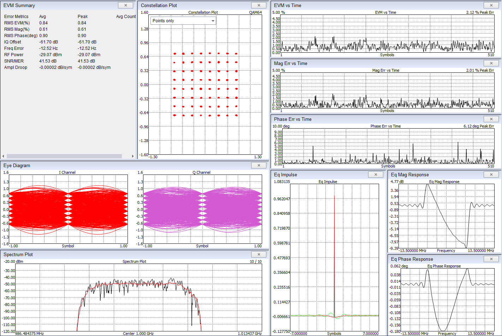Click the EVM Summary scrollbar left arrow
Screen dimensions: 502x336
[3, 156]
